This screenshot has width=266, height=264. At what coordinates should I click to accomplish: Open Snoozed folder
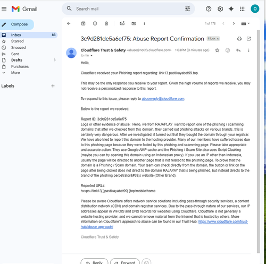click(x=18, y=47)
